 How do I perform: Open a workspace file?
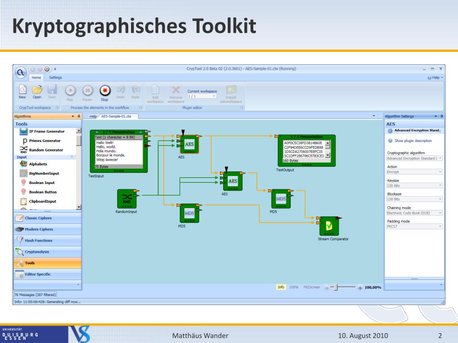37,92
